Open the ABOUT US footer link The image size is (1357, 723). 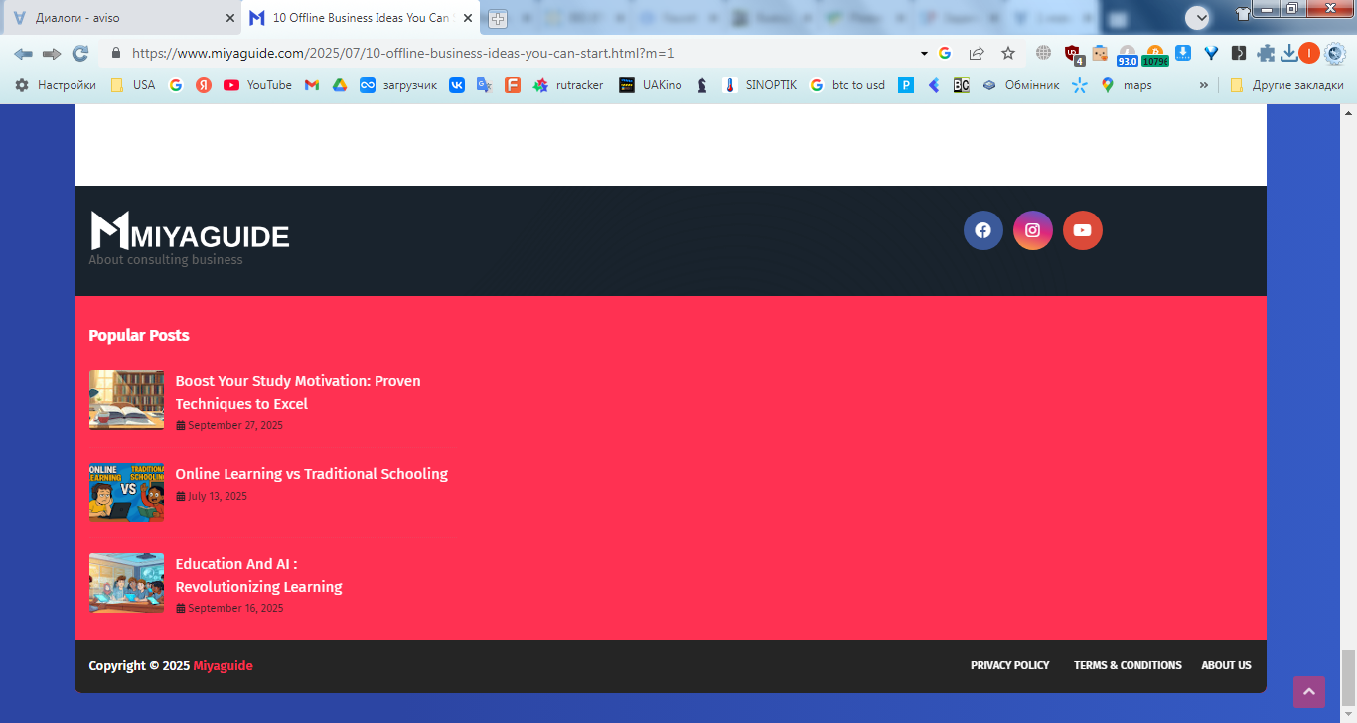(x=1226, y=665)
